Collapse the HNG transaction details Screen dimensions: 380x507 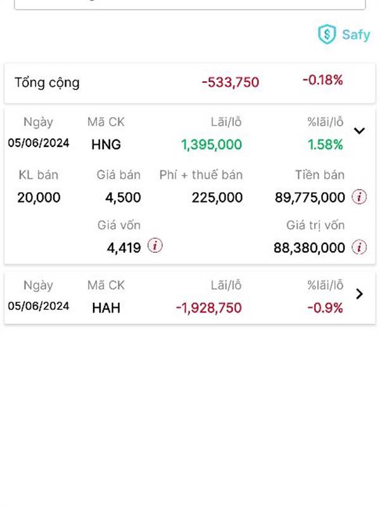(x=359, y=131)
